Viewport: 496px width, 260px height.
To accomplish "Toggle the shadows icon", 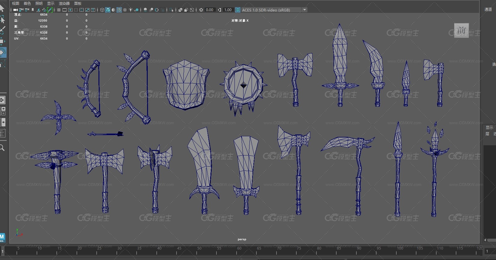I will pyautogui.click(x=136, y=10).
